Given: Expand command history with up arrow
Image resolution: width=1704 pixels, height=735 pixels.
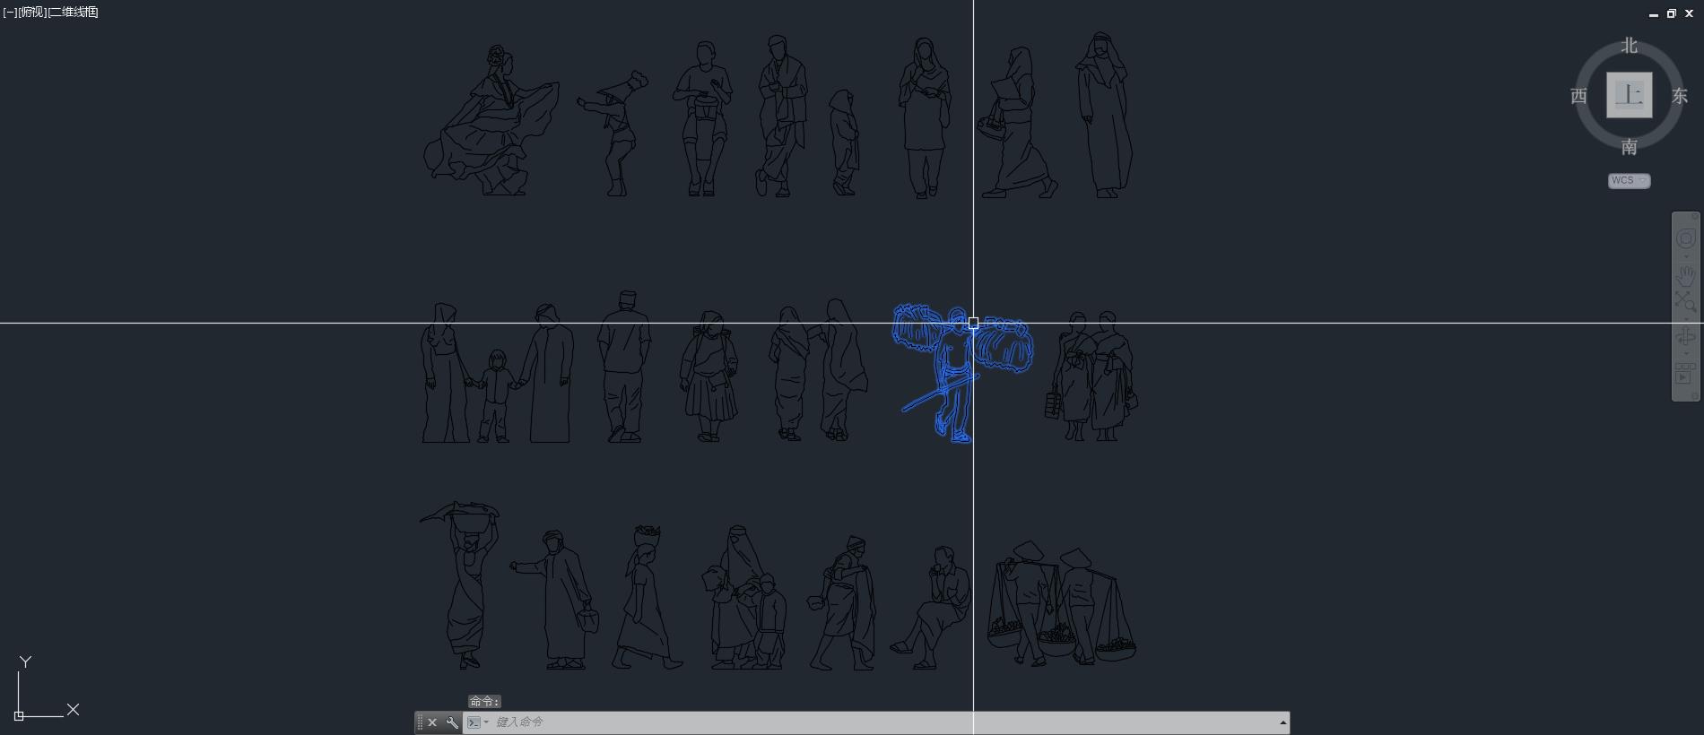Looking at the screenshot, I should [x=1282, y=722].
